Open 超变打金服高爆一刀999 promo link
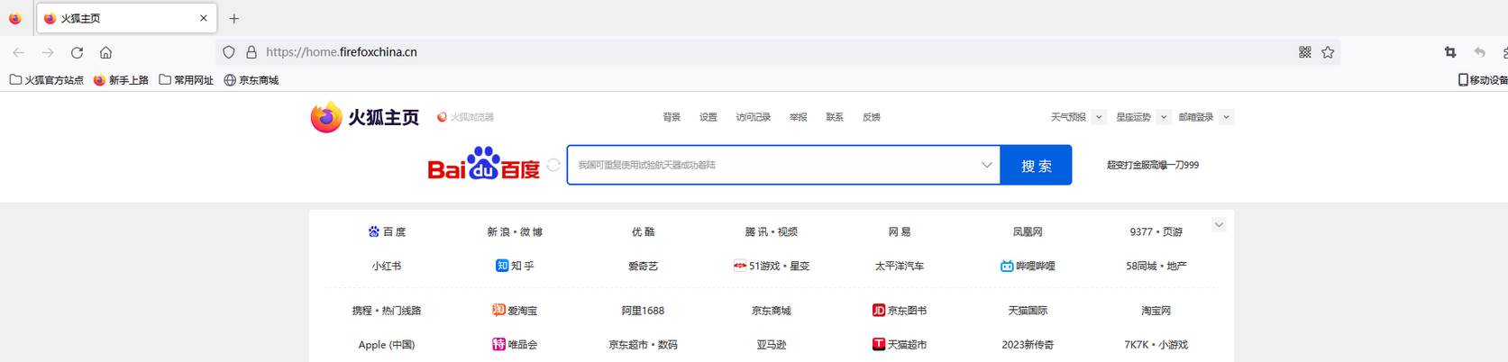Image resolution: width=1508 pixels, height=362 pixels. [x=1153, y=165]
